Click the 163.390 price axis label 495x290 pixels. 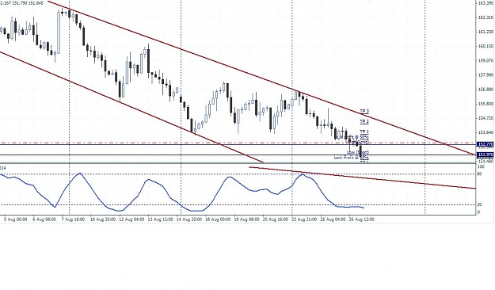click(485, 3)
